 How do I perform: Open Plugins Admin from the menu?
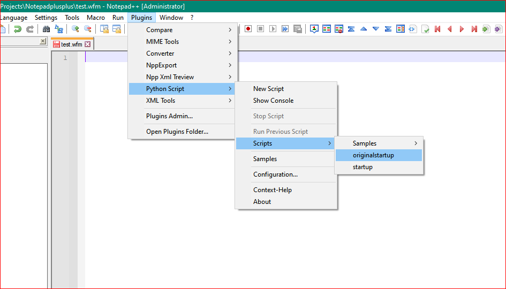(169, 116)
